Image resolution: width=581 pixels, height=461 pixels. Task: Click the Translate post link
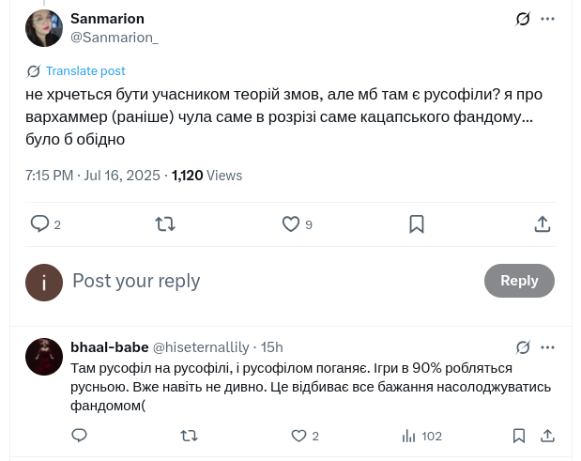(84, 71)
